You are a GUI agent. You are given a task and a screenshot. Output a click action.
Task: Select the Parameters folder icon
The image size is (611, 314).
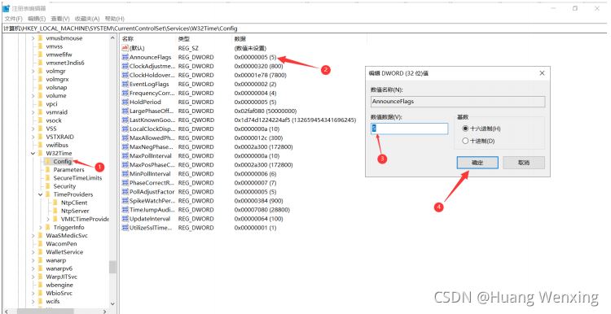[x=48, y=170]
